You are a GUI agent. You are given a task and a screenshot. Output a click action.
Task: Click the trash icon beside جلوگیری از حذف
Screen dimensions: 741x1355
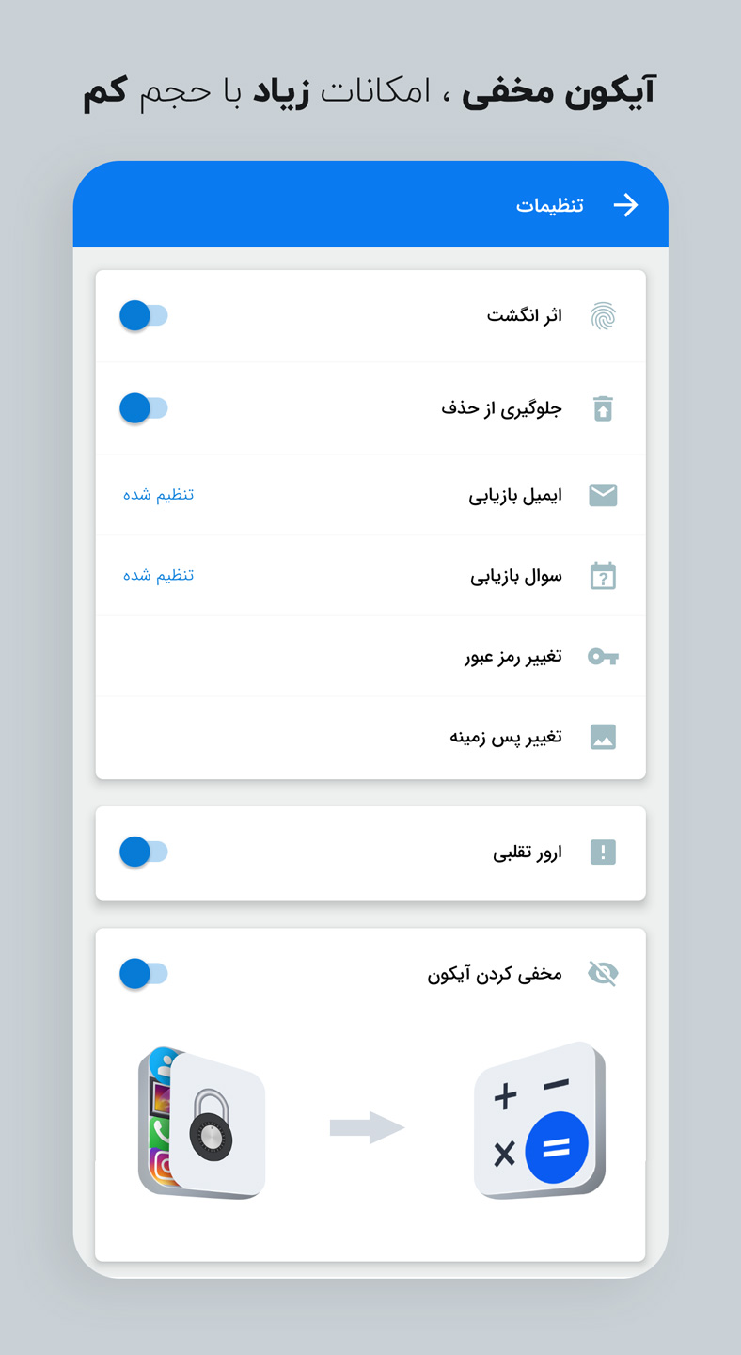click(x=603, y=408)
